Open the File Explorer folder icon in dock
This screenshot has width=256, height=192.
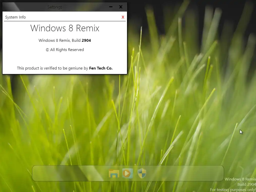[114, 173]
